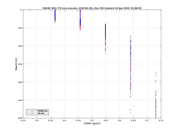Click the isolated red point near 570 m depth
The height and width of the screenshot is (133, 178).
click(131, 113)
